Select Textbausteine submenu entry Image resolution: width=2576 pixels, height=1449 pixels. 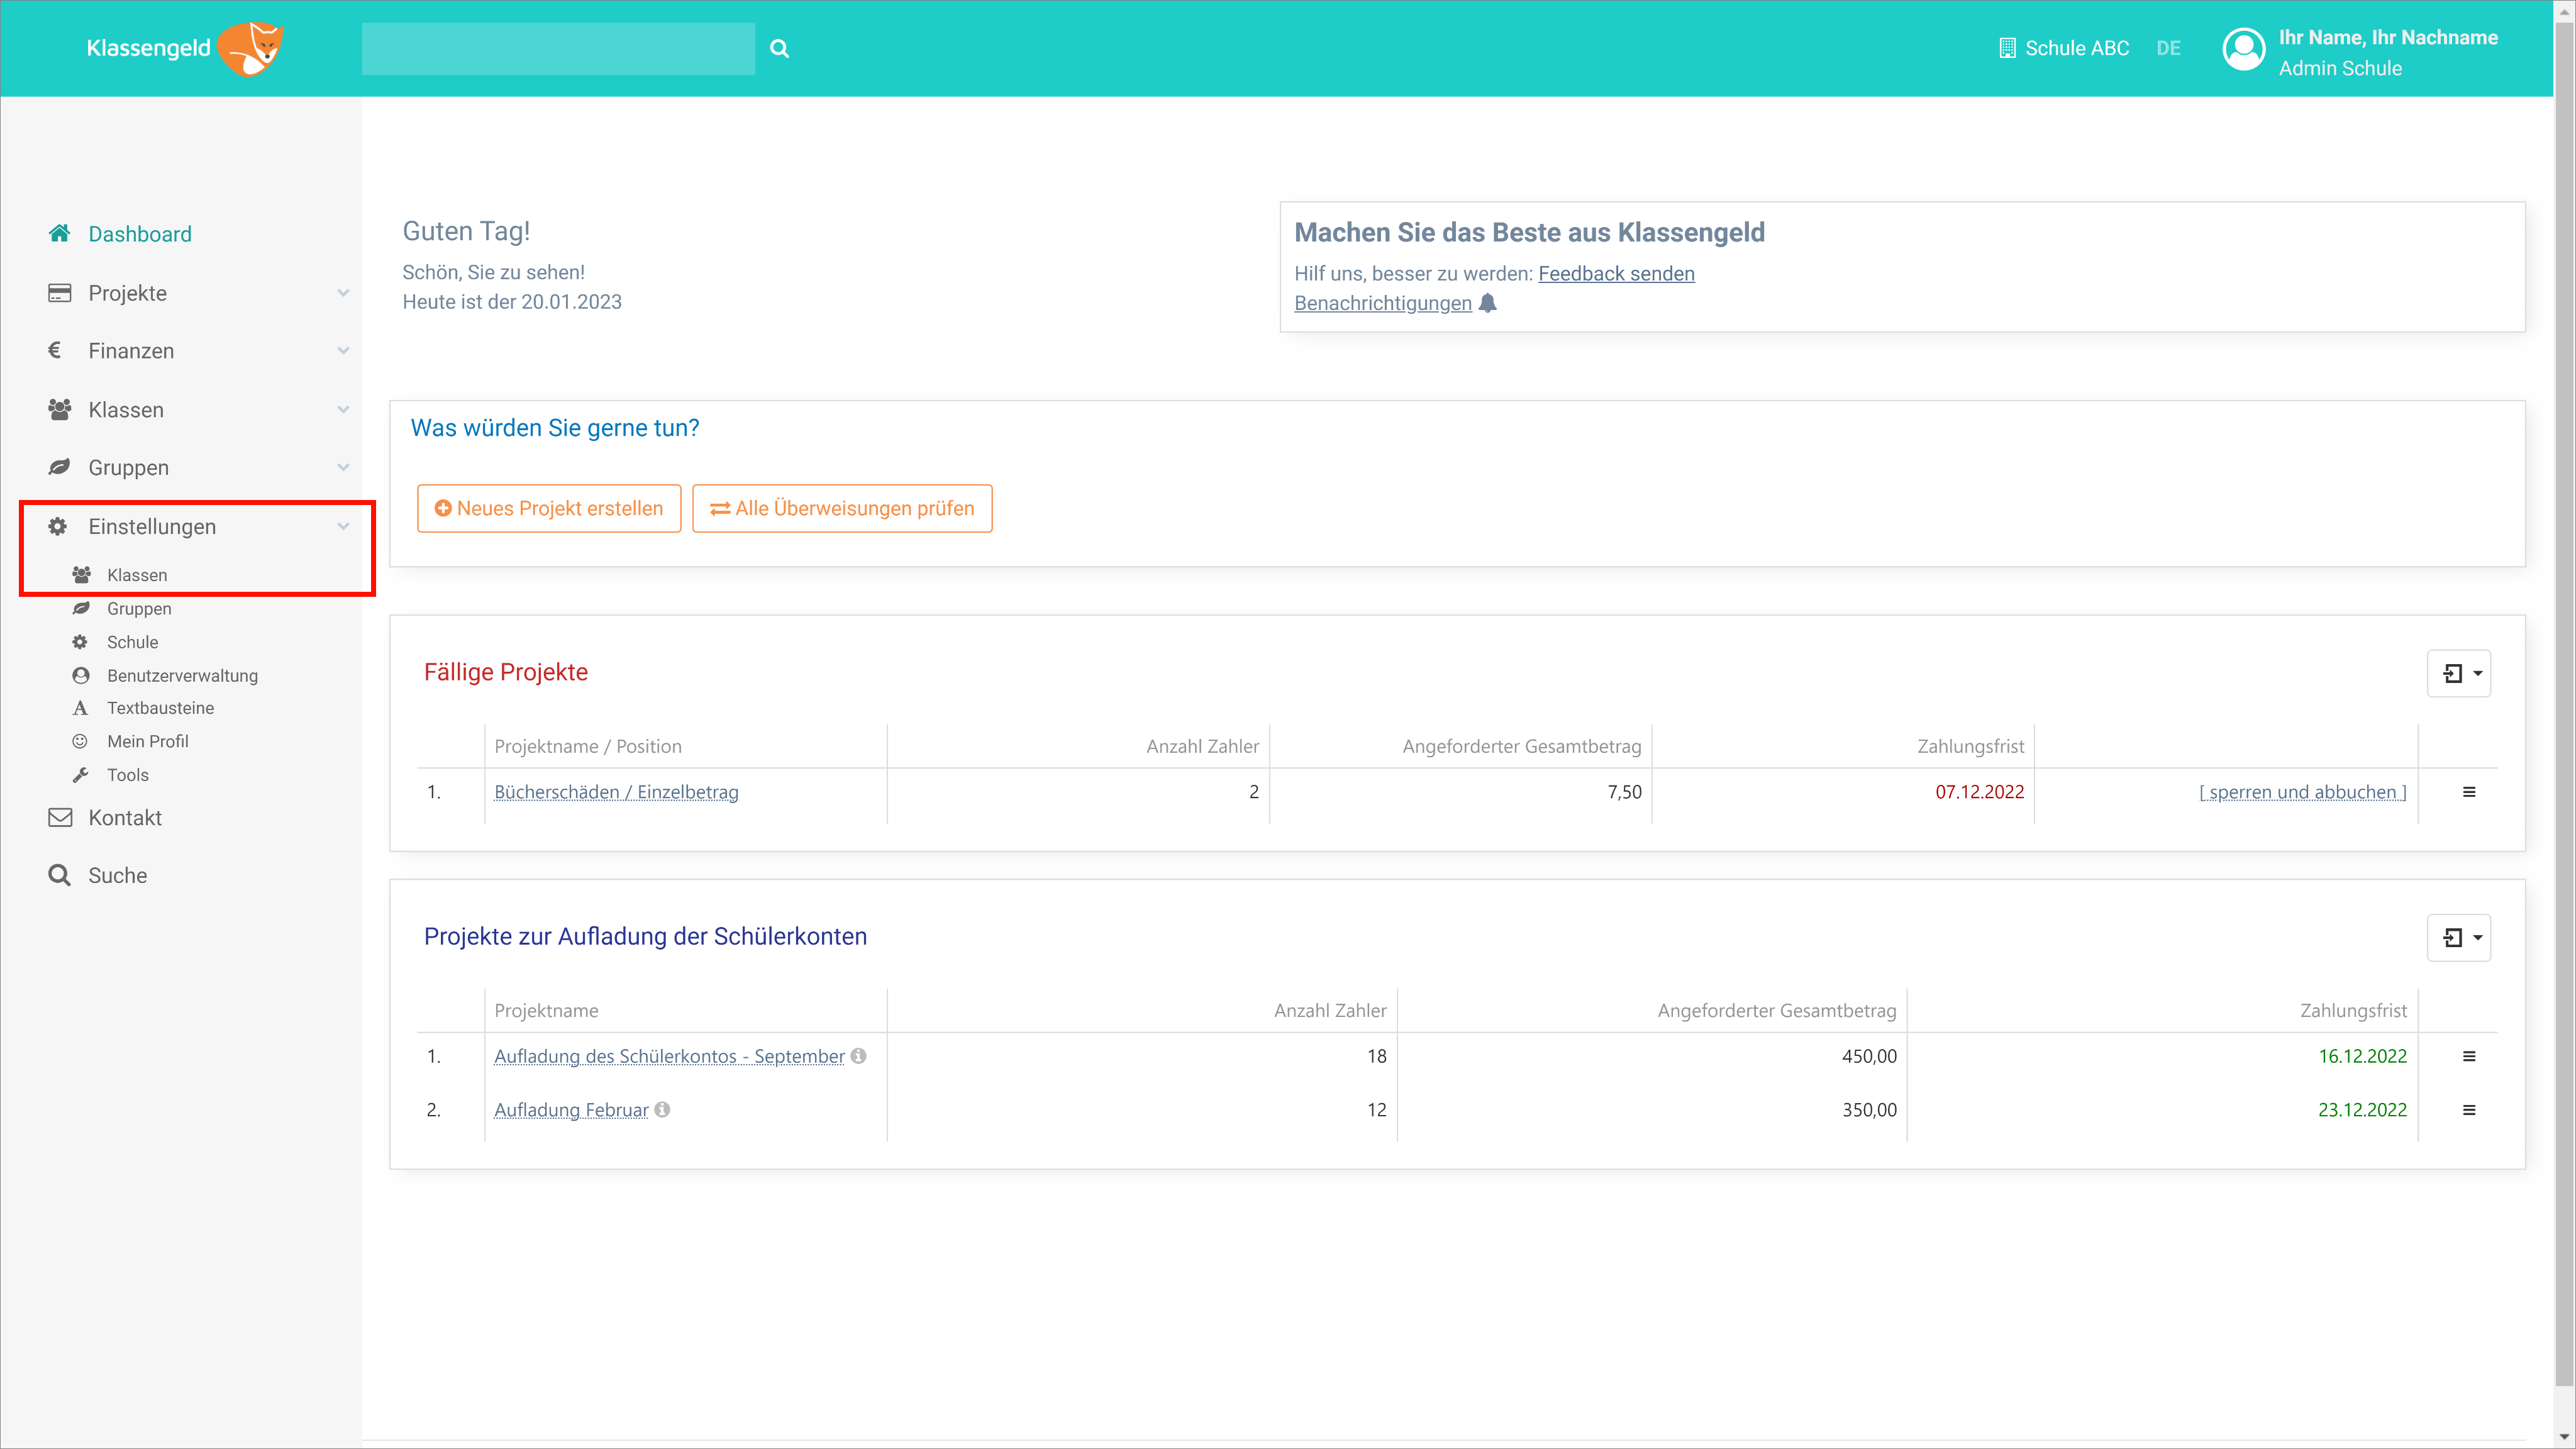point(160,708)
